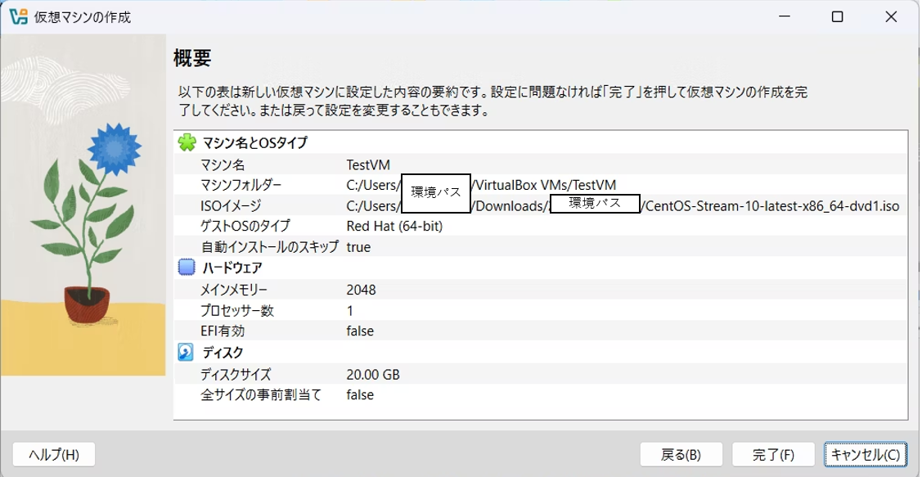This screenshot has height=477, width=922.
Task: Click the machine name value TestVM
Action: point(368,164)
